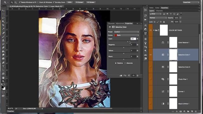203x114 pixels.
Task: Open zoom tool preset picker arrow
Action: point(8,2)
